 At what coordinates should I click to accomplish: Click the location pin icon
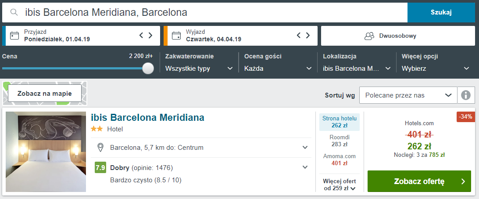tap(100, 147)
